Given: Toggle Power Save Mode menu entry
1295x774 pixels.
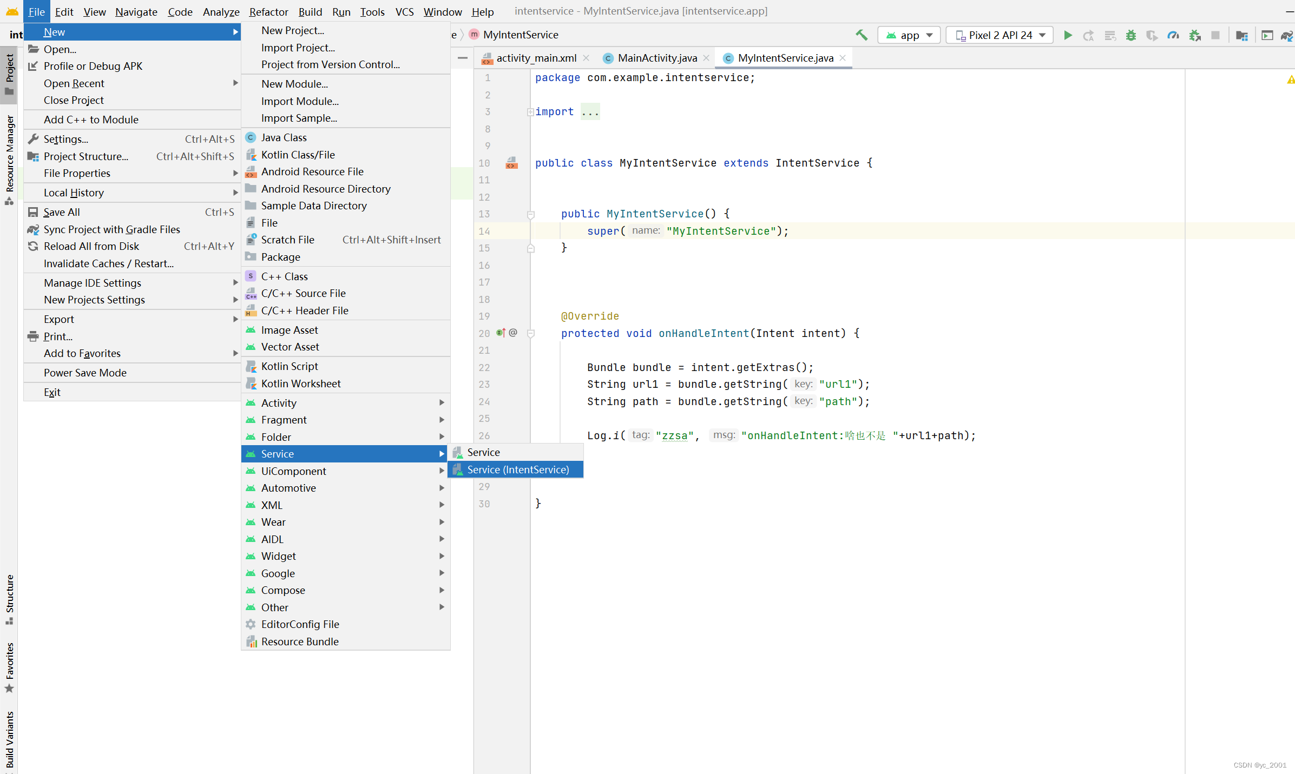Looking at the screenshot, I should click(85, 373).
